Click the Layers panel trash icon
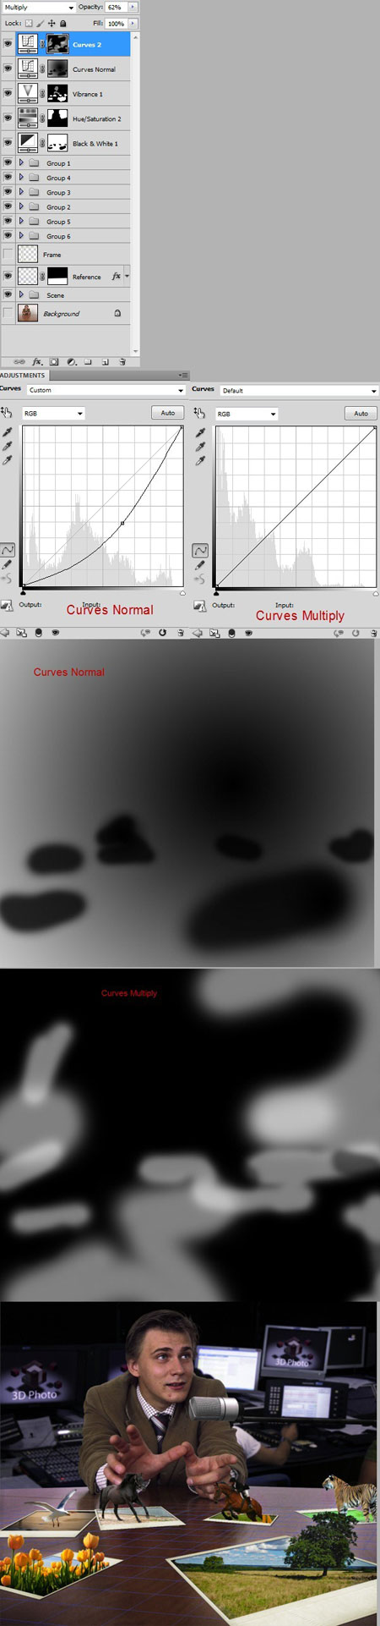The image size is (380, 1626). pos(122,361)
